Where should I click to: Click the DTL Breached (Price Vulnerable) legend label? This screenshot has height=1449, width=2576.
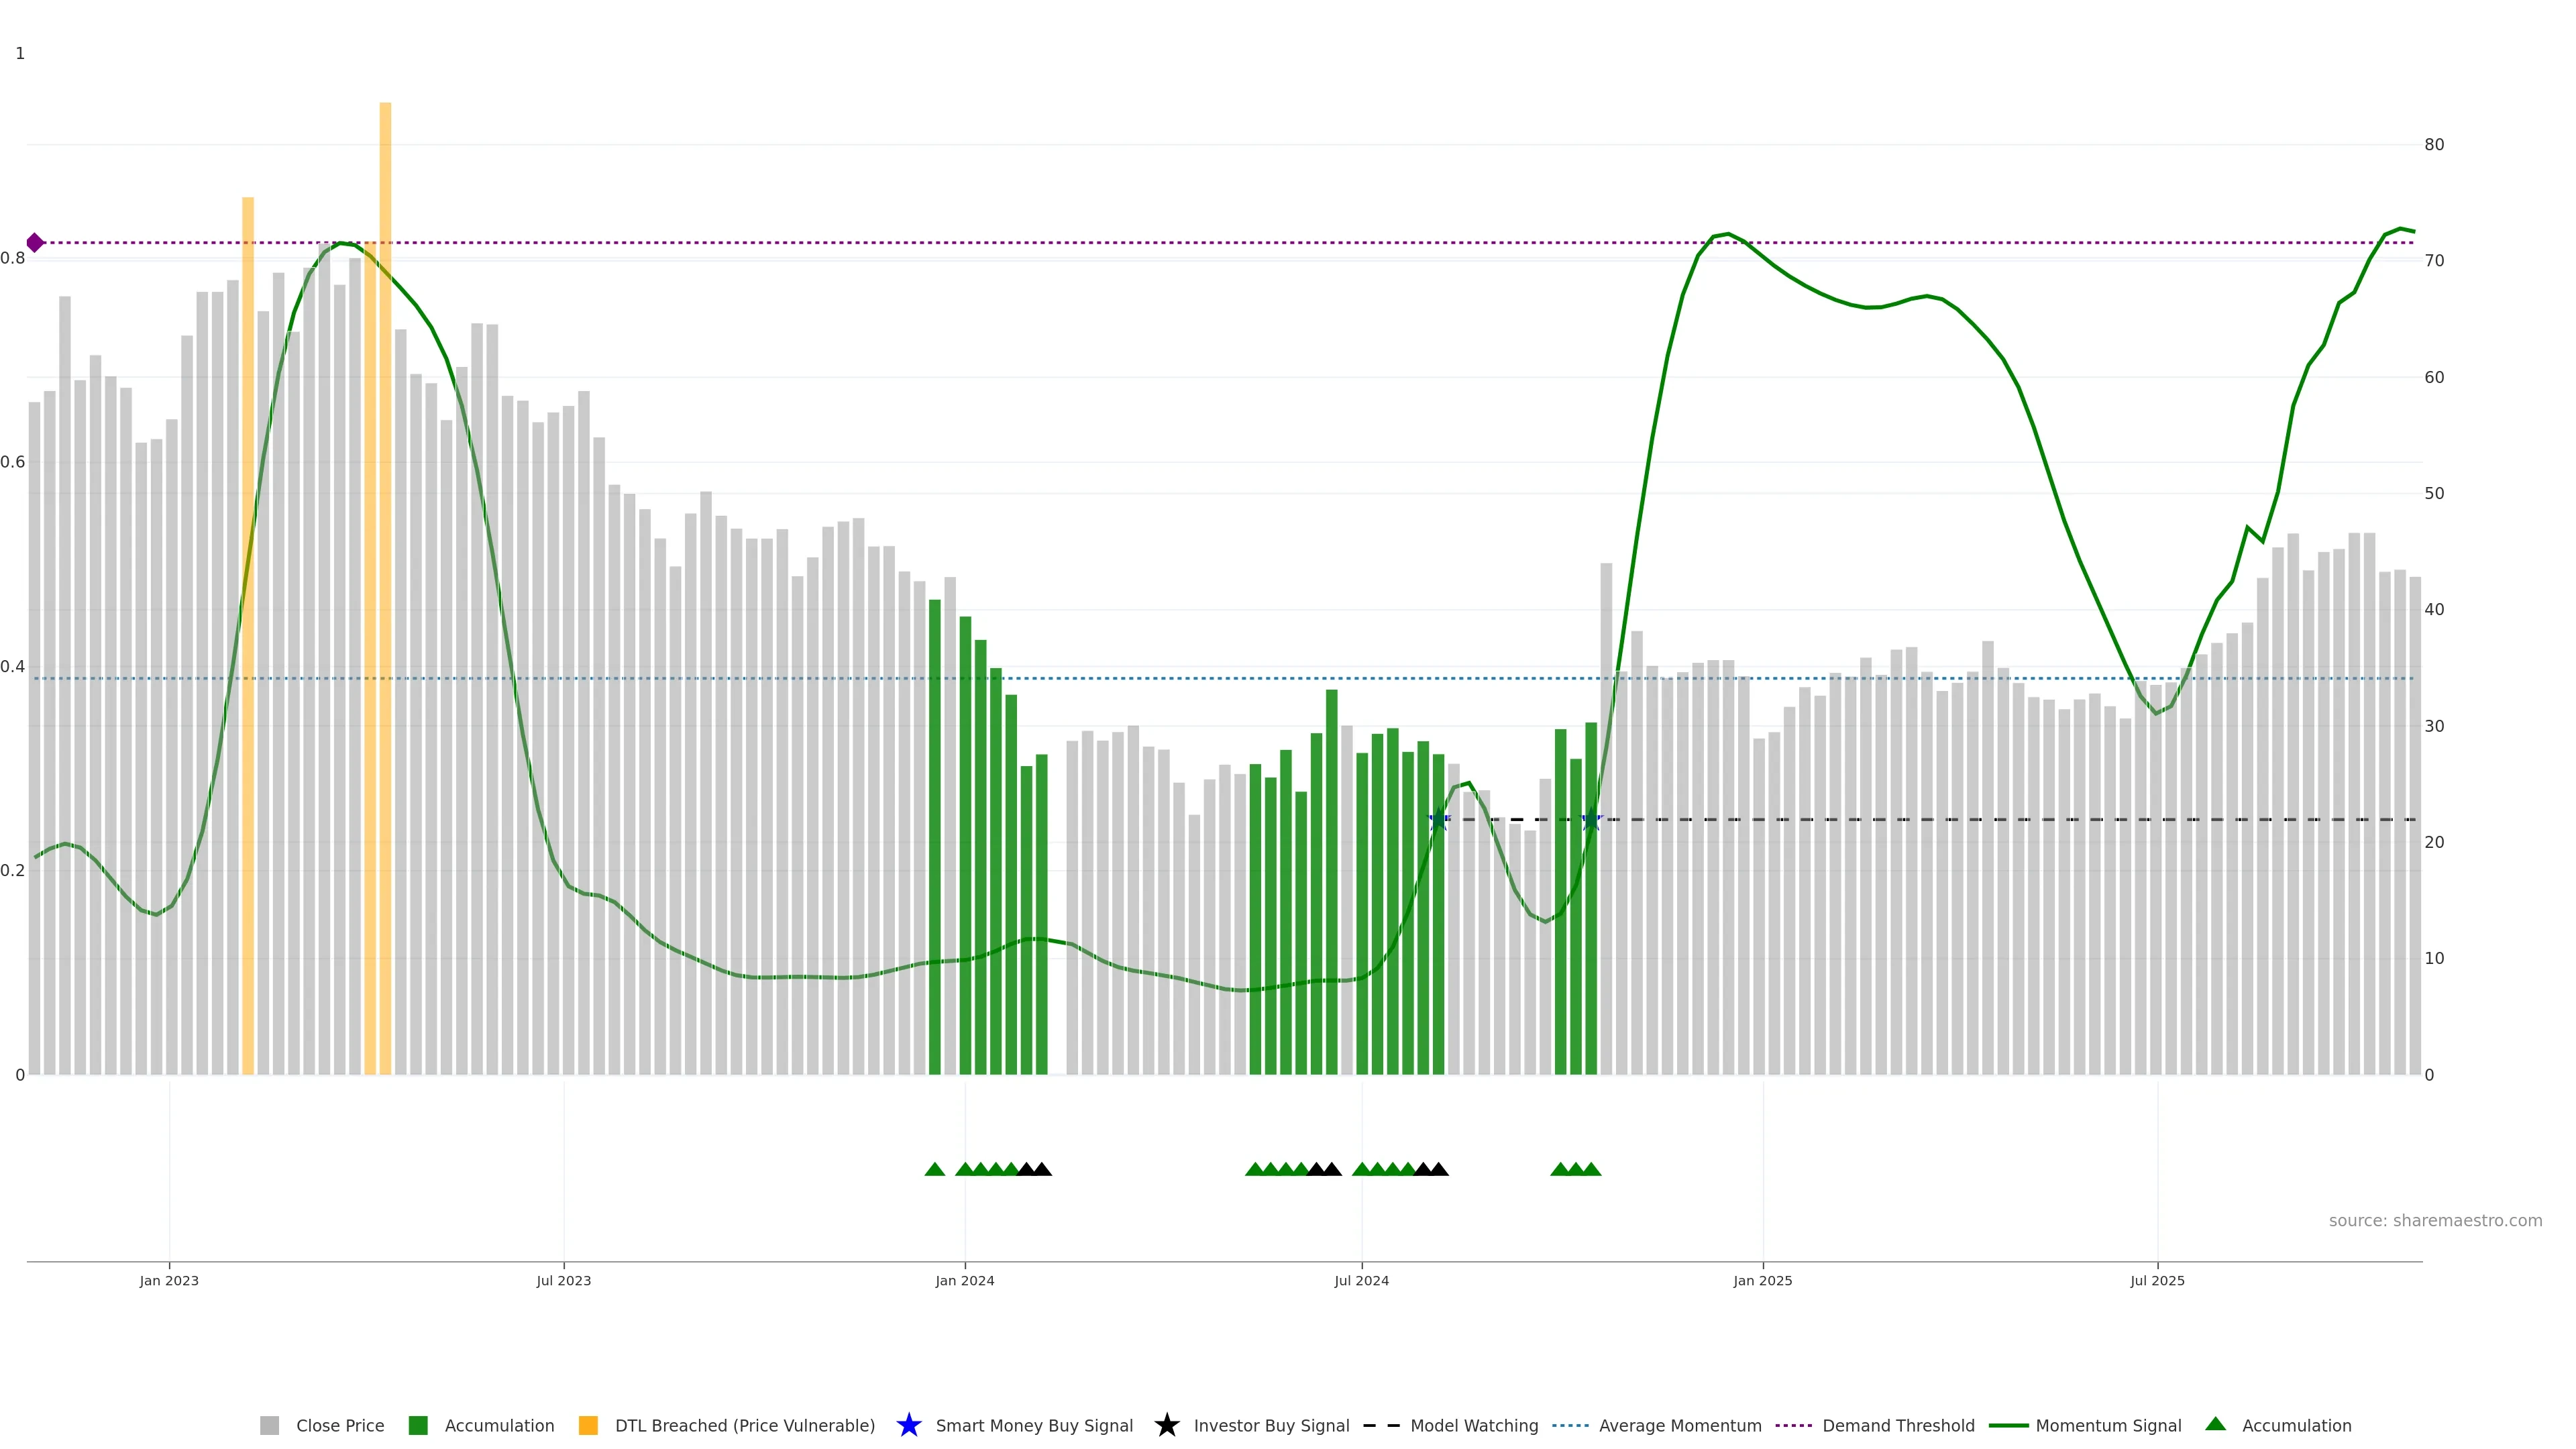(x=744, y=1425)
